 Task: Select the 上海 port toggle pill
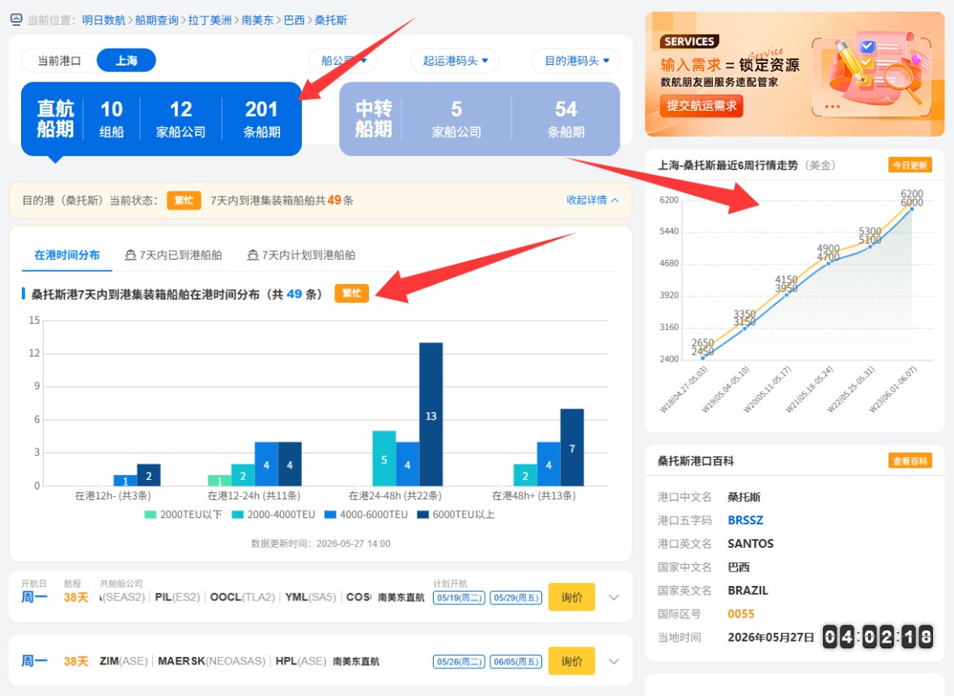126,61
